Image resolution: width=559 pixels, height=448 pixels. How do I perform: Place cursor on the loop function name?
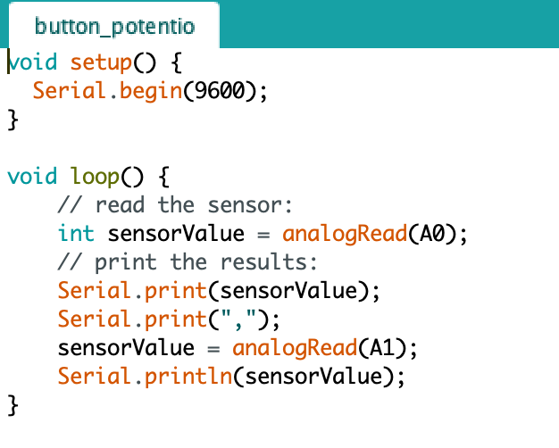pyautogui.click(x=95, y=177)
